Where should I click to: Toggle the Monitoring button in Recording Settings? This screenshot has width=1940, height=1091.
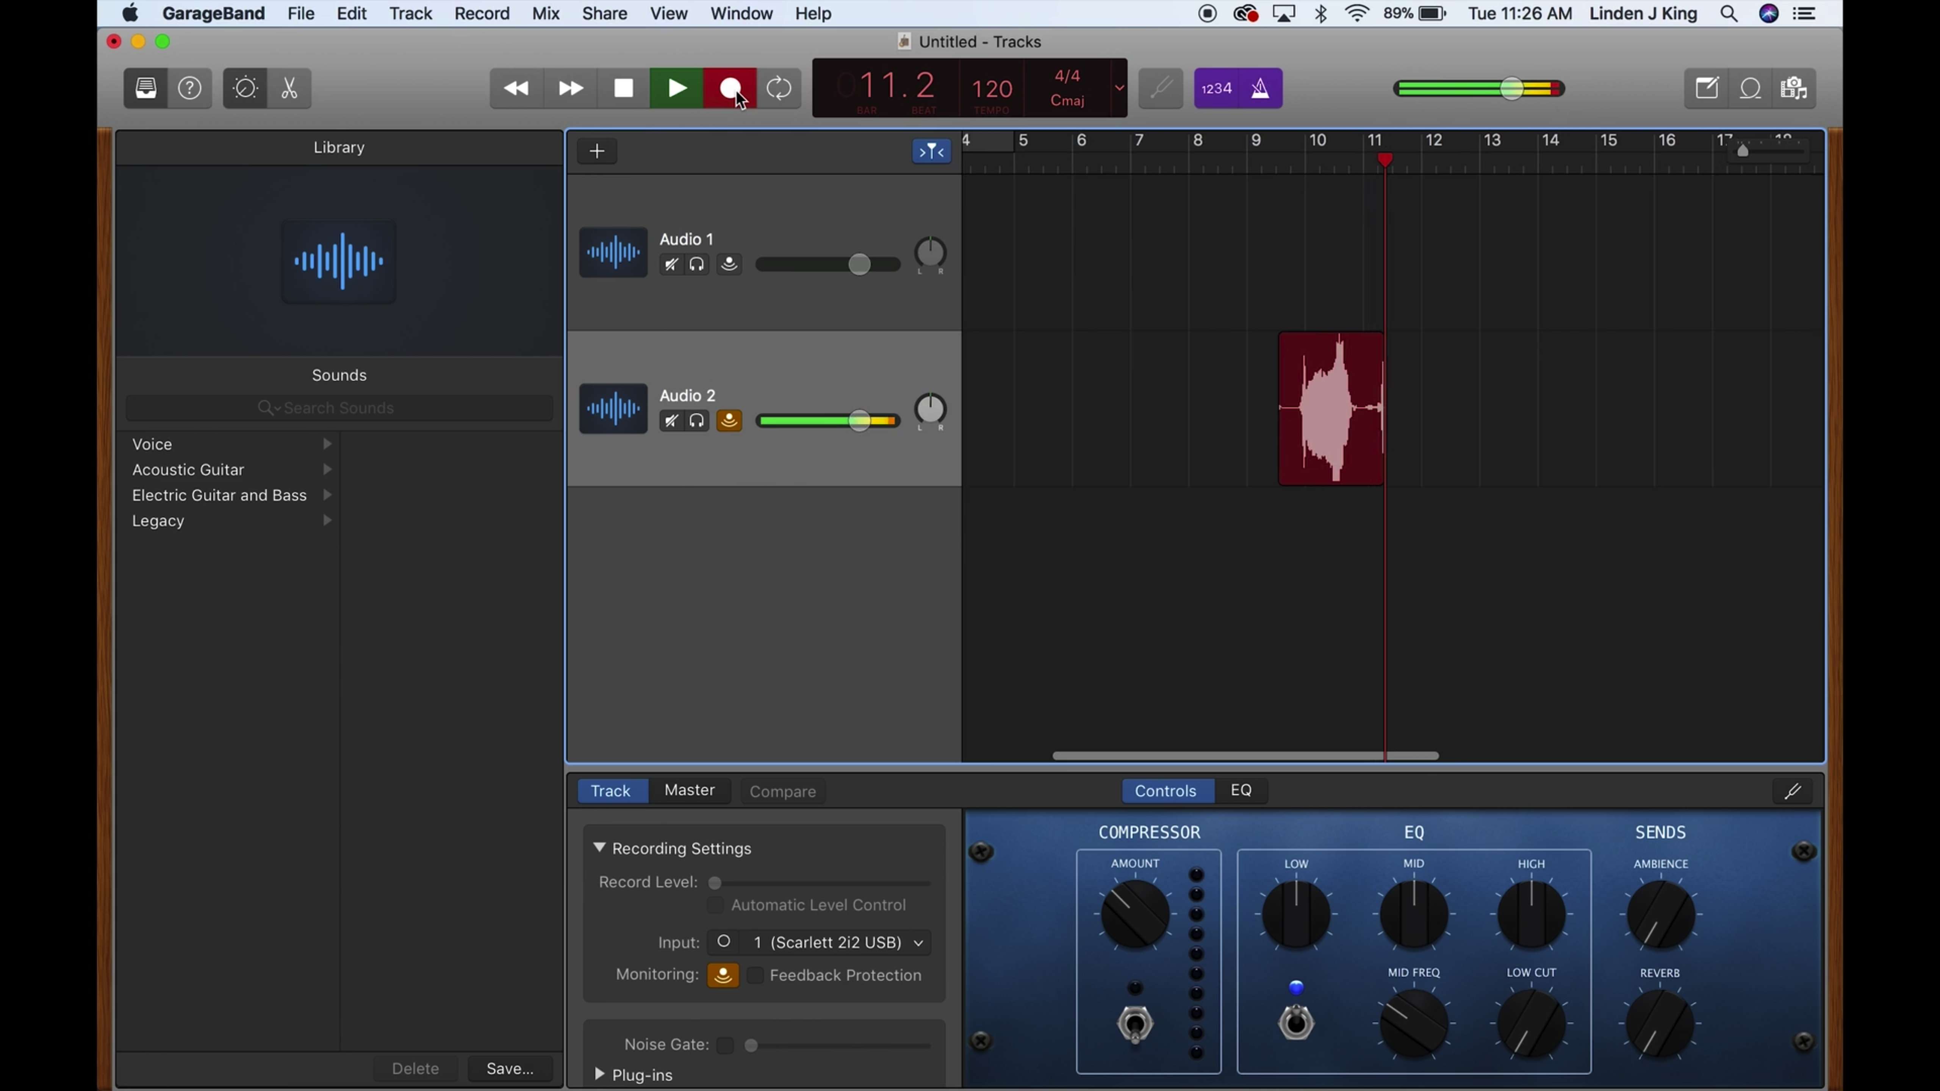[723, 976]
